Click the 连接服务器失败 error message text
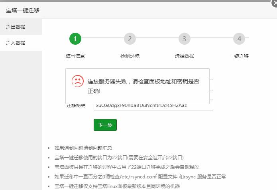The image size is (277, 190). (x=143, y=86)
